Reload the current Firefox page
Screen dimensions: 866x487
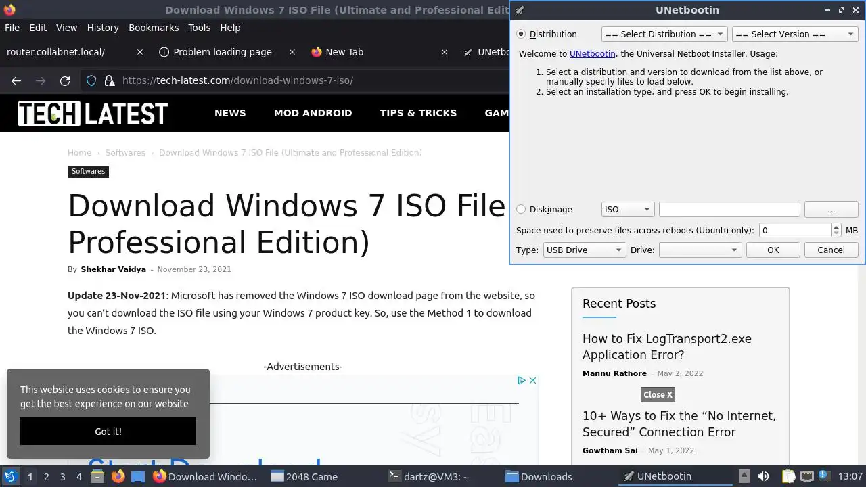pyautogui.click(x=65, y=80)
